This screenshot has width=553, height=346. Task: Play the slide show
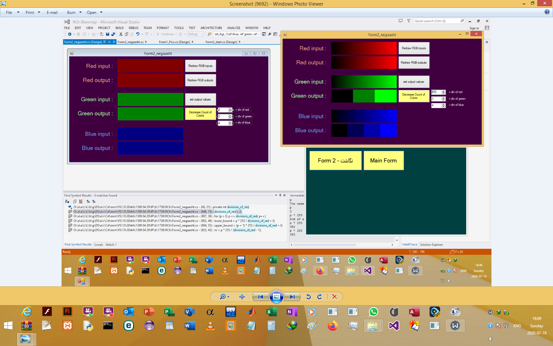point(276,297)
